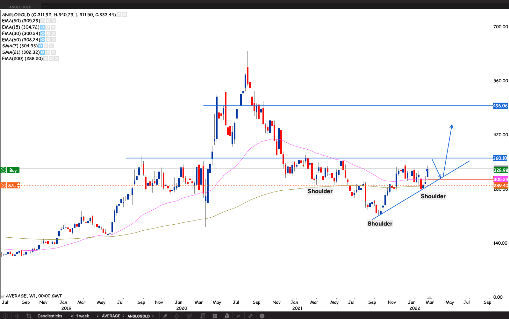Click the crop tool icon

click(29, 316)
